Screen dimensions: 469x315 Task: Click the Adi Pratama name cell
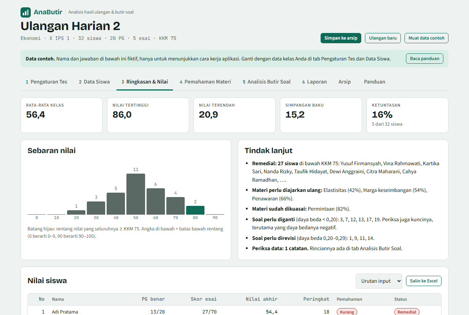(65, 312)
